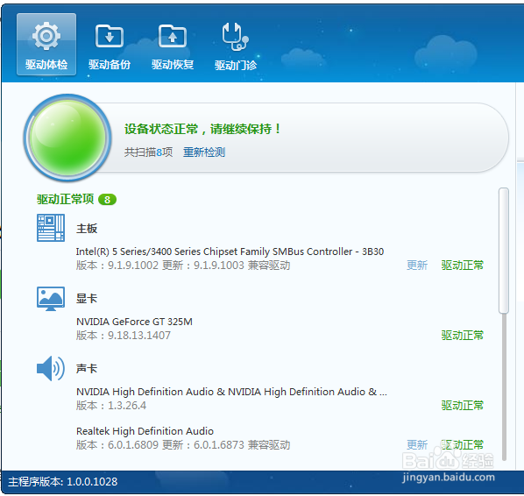Click the green 8 count badge

point(107,200)
